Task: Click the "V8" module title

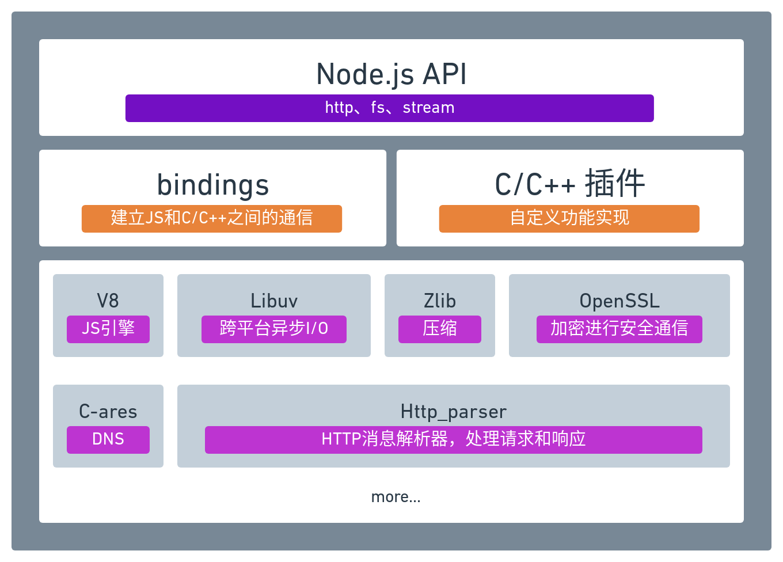Action: [108, 301]
